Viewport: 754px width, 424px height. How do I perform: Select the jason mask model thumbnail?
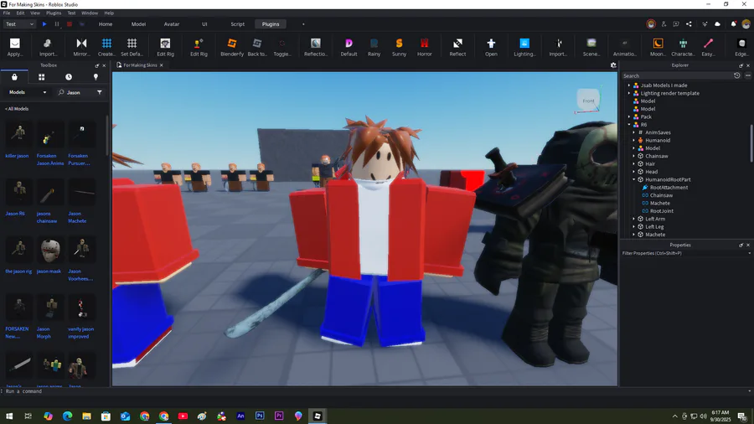pos(50,251)
